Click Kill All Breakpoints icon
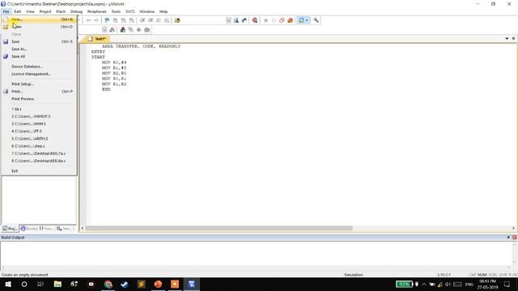 290,20
